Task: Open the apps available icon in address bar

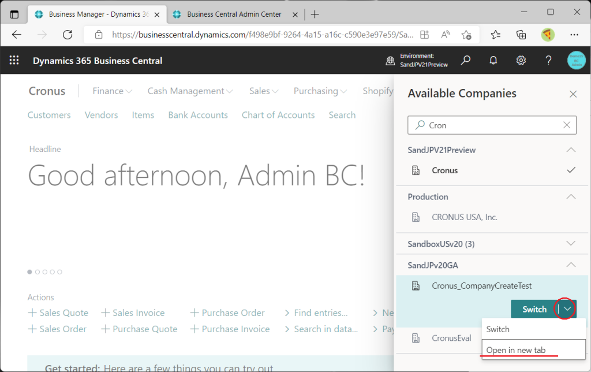Action: (425, 35)
